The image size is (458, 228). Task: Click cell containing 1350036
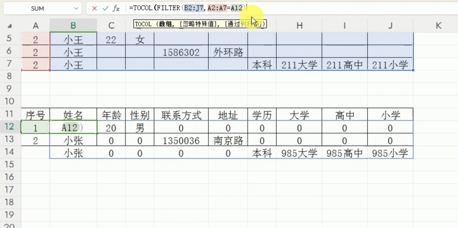click(x=181, y=140)
